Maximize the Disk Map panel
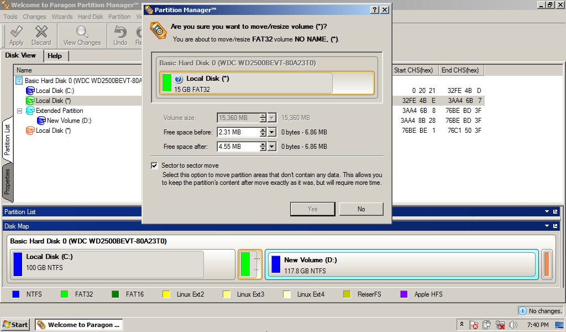Viewport: 566px width, 332px height. (x=555, y=226)
